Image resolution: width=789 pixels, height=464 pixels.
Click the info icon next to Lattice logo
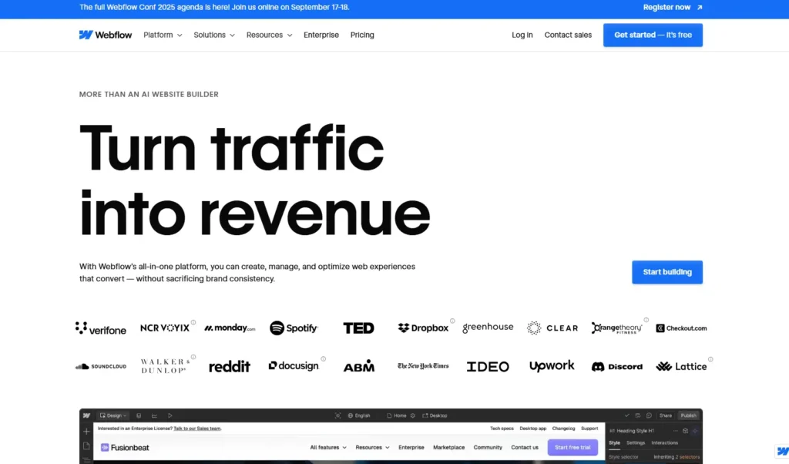point(710,359)
